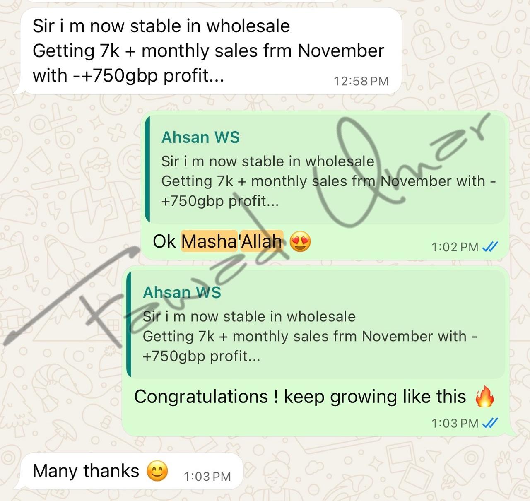Tap the Ahsan WS name in first quote
530x501 pixels.
point(200,137)
